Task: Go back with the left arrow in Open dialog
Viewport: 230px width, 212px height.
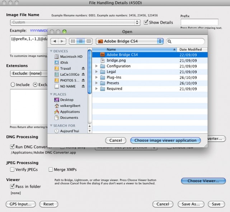Action: point(55,41)
